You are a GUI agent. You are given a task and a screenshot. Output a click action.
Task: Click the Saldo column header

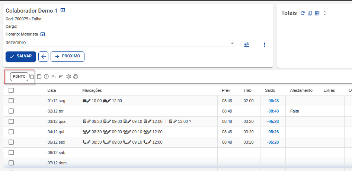270,90
